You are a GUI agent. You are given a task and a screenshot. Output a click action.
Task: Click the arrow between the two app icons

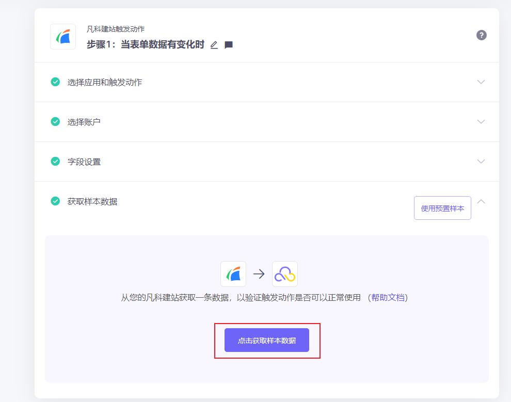pos(259,274)
